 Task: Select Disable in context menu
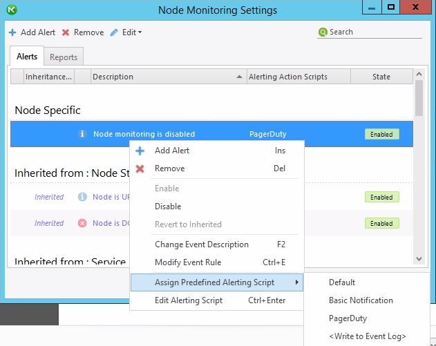click(x=217, y=206)
